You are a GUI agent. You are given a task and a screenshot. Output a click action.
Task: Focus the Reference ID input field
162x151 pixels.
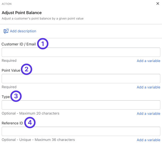81,131
